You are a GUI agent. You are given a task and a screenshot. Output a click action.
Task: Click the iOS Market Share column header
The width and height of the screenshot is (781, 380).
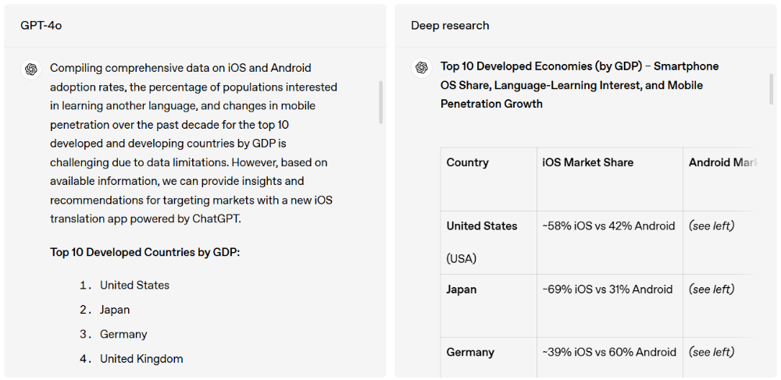coord(587,162)
